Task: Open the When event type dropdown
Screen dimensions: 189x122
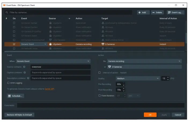Action: click(x=53, y=61)
